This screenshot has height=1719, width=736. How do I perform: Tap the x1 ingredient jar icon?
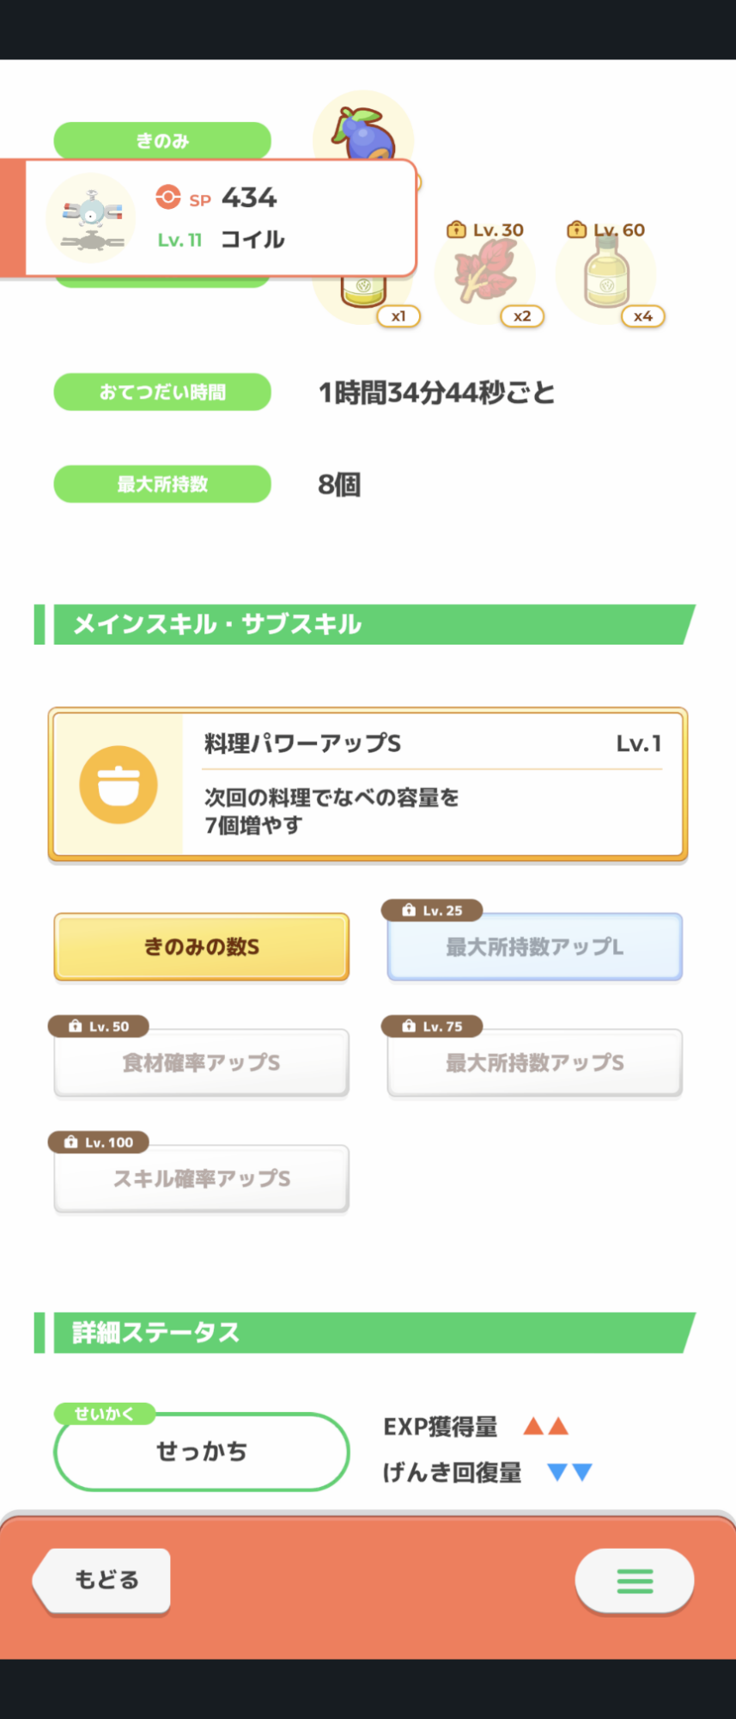(x=364, y=294)
